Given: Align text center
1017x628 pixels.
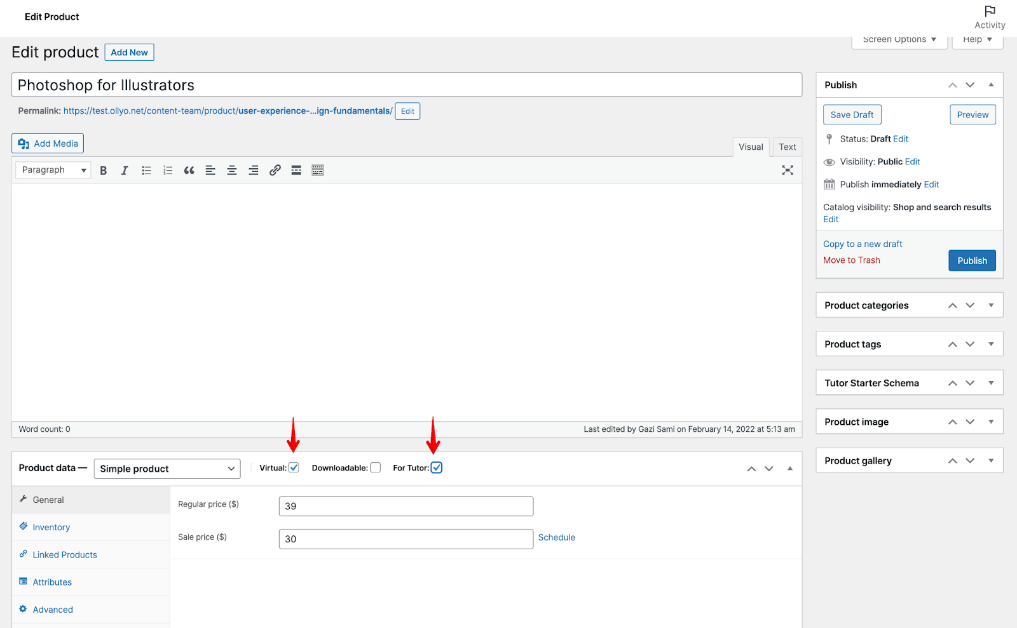Looking at the screenshot, I should [x=232, y=170].
